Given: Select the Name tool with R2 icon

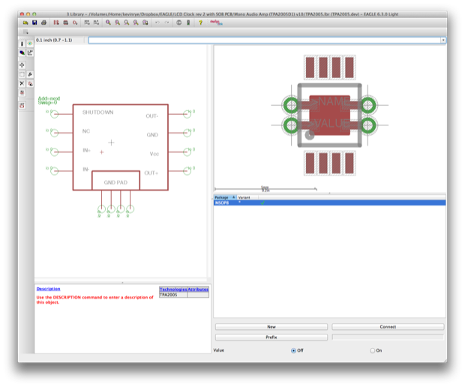Looking at the screenshot, I should pyautogui.click(x=22, y=93).
